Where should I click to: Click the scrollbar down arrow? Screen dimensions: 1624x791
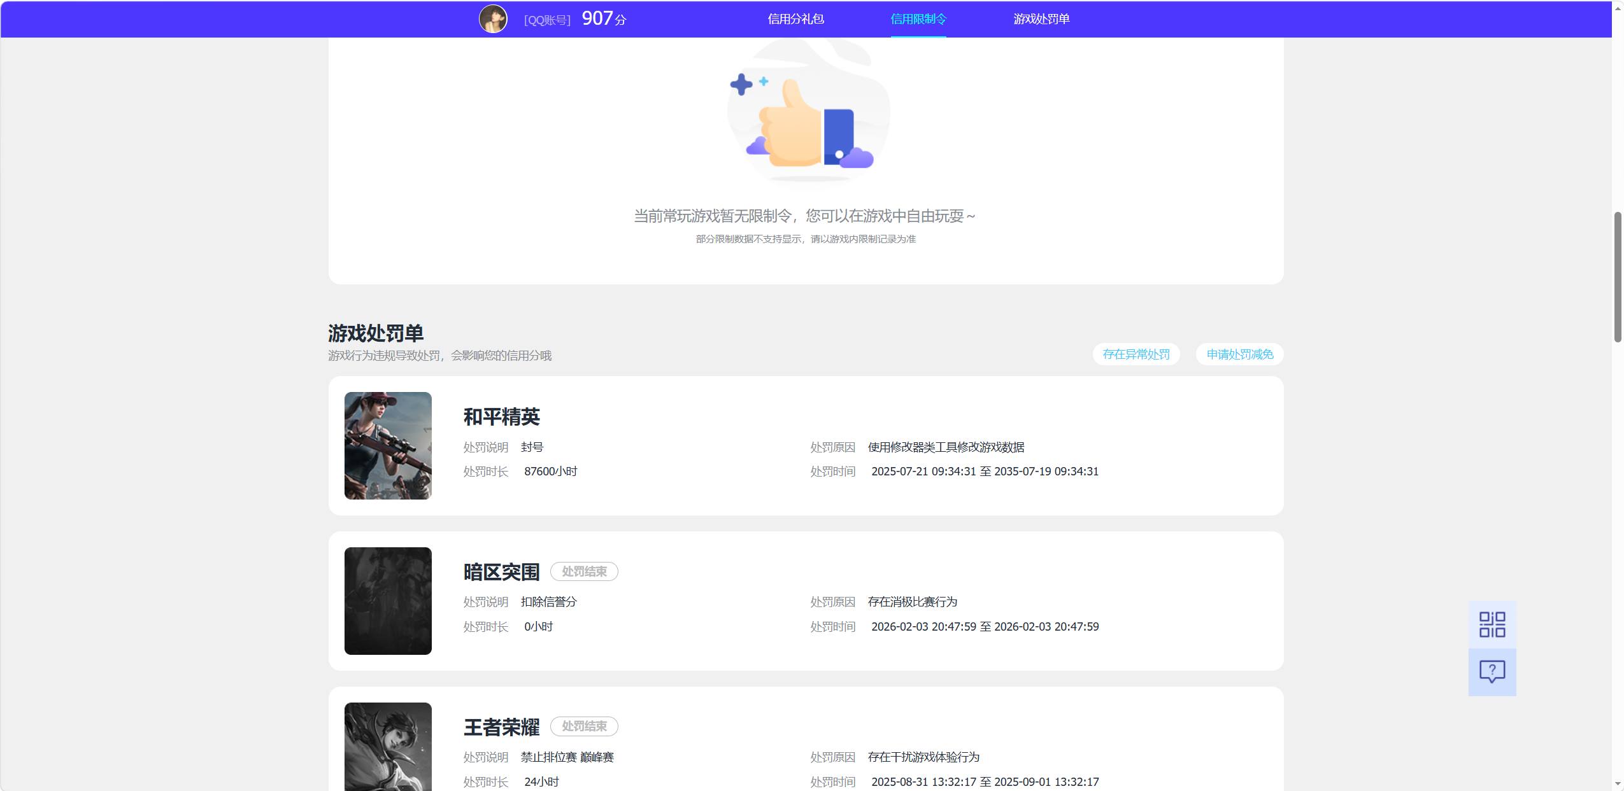1618,784
